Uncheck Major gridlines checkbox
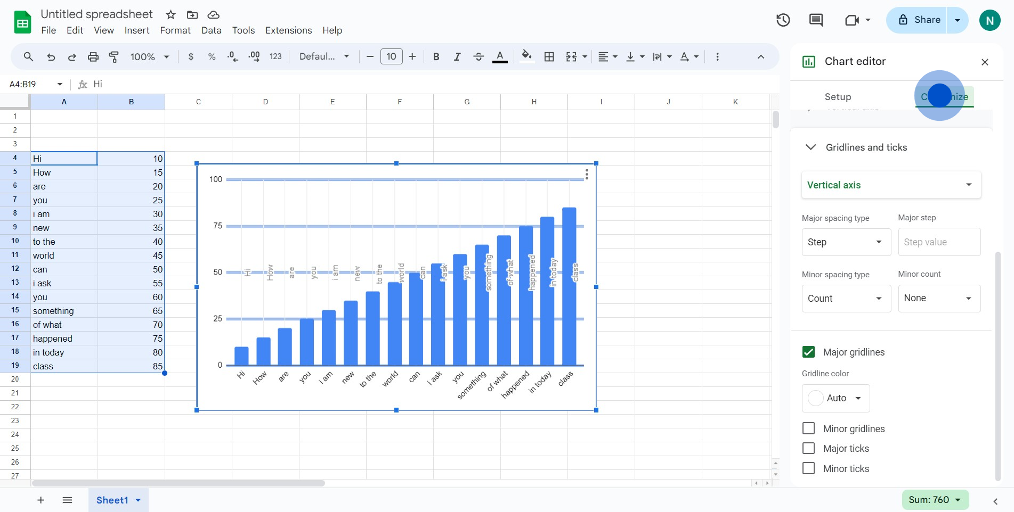The height and width of the screenshot is (512, 1014). [x=808, y=352]
